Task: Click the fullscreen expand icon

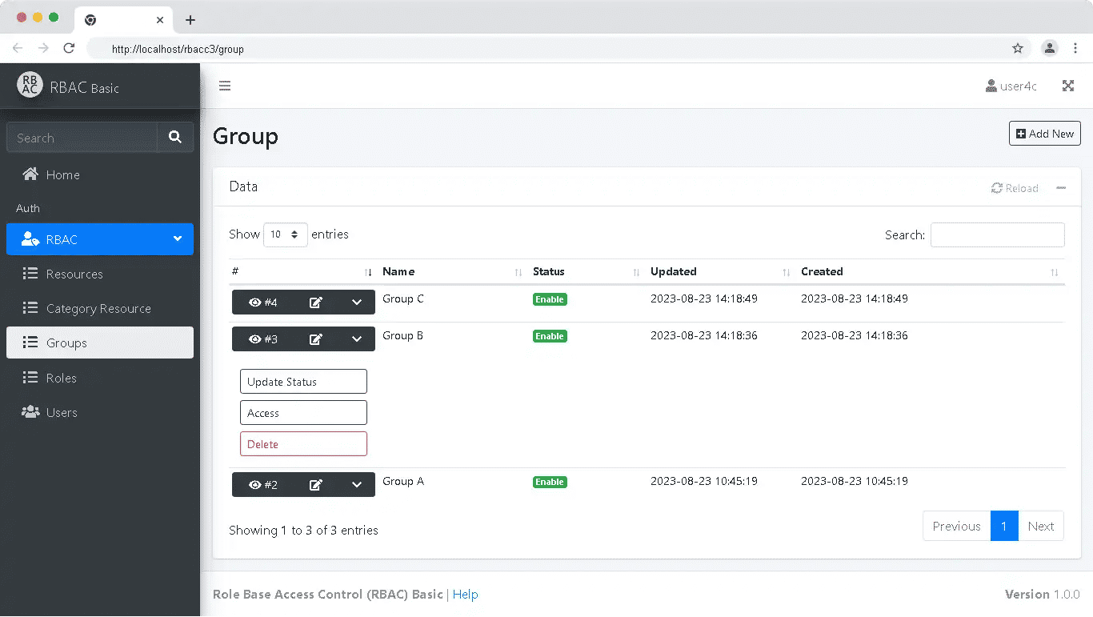Action: [x=1067, y=86]
